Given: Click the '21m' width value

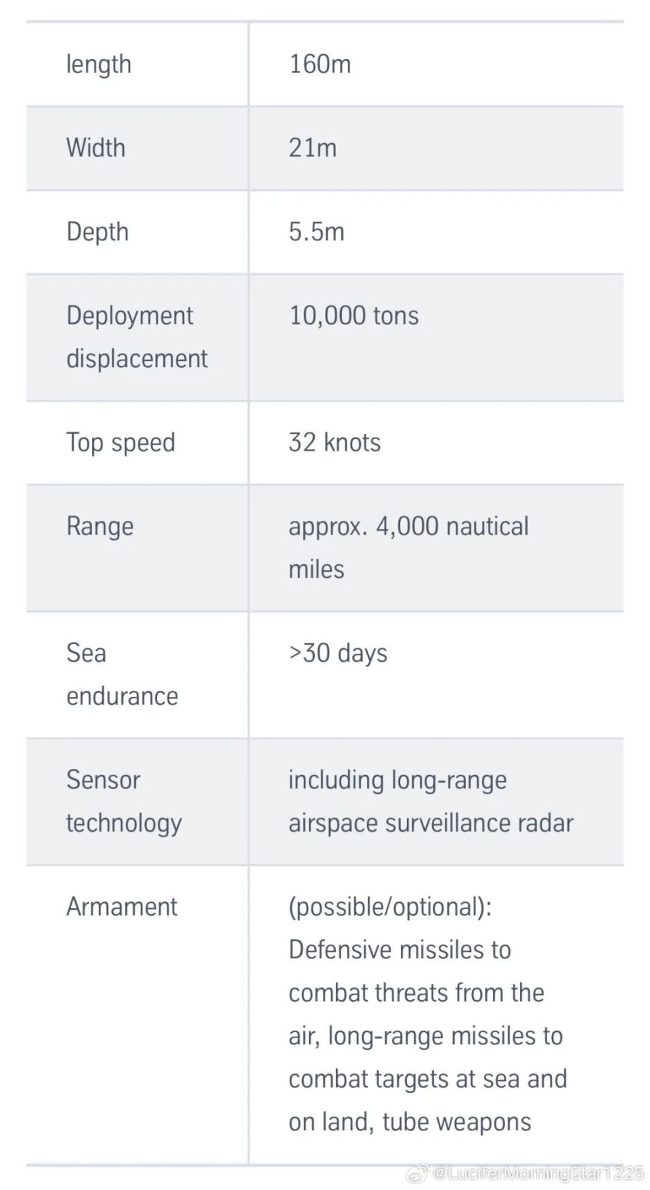Looking at the screenshot, I should (313, 148).
